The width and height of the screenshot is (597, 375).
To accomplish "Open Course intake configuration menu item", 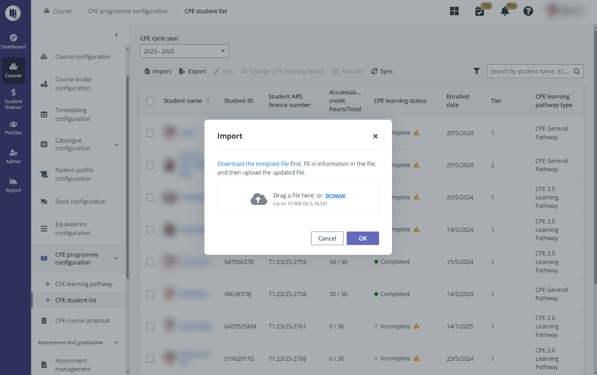I will (x=78, y=84).
